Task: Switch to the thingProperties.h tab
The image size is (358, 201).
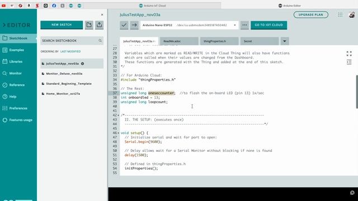Action: [x=219, y=41]
